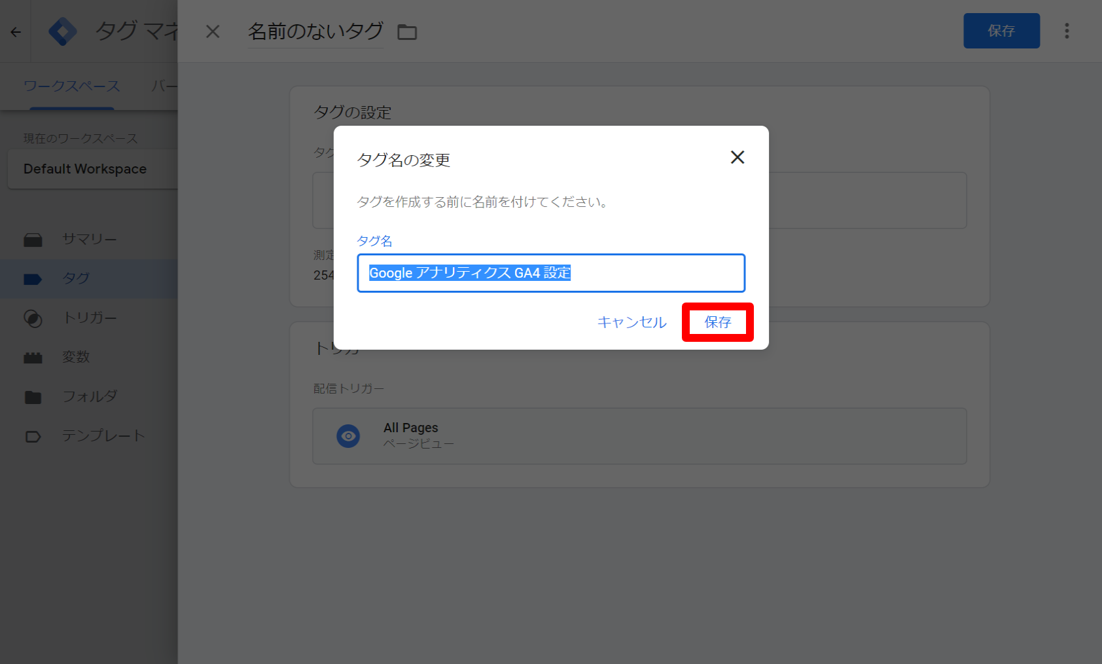Open the タグ sidebar item
The image size is (1102, 664).
click(x=76, y=278)
